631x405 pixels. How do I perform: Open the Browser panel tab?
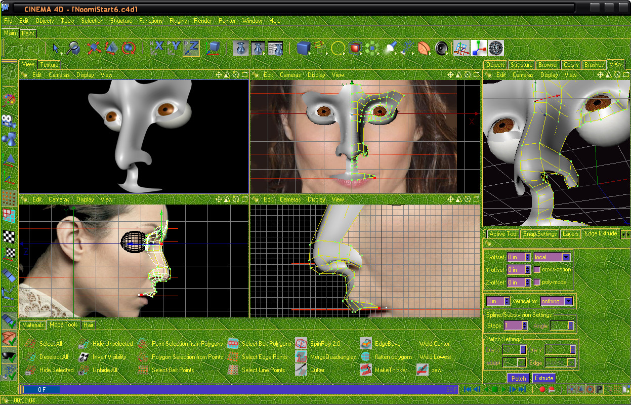click(x=548, y=65)
